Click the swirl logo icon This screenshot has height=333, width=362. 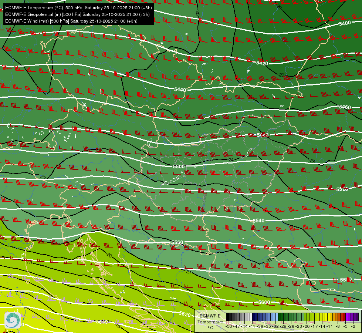[13, 320]
